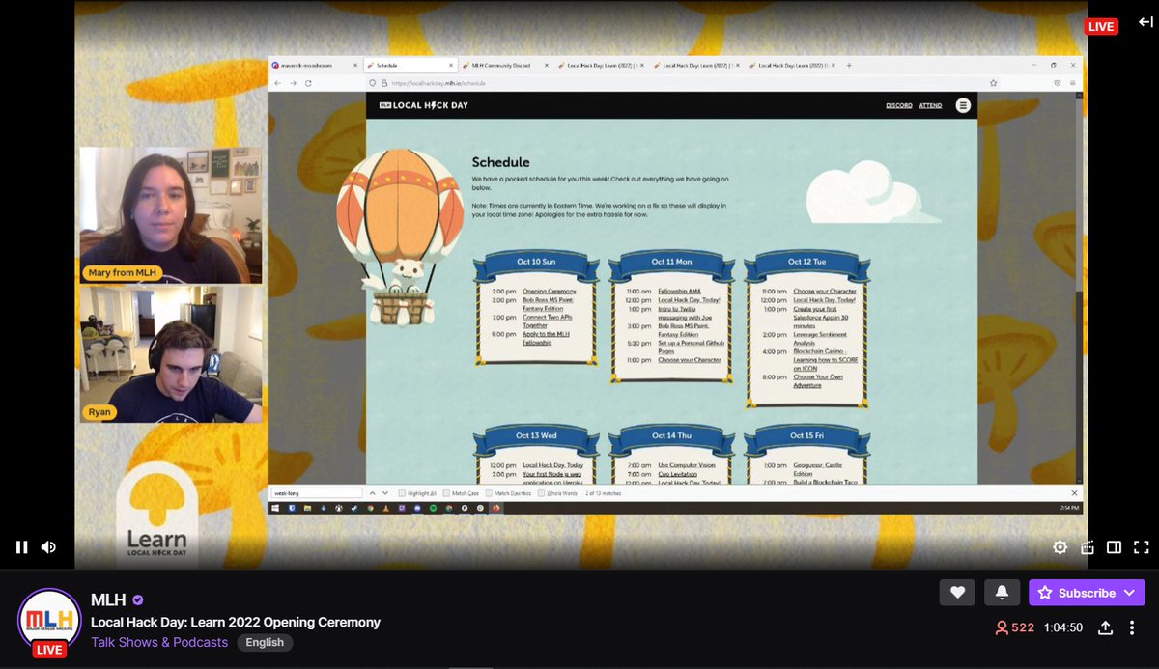Open Talk Shows & Podcasts category

click(x=159, y=642)
